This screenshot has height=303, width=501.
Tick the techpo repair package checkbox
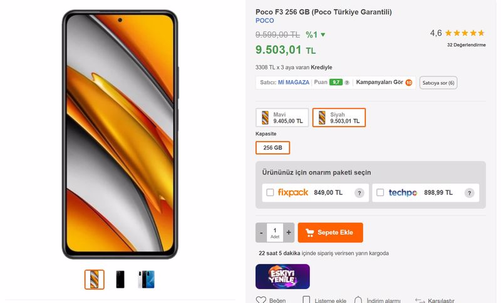coord(380,193)
